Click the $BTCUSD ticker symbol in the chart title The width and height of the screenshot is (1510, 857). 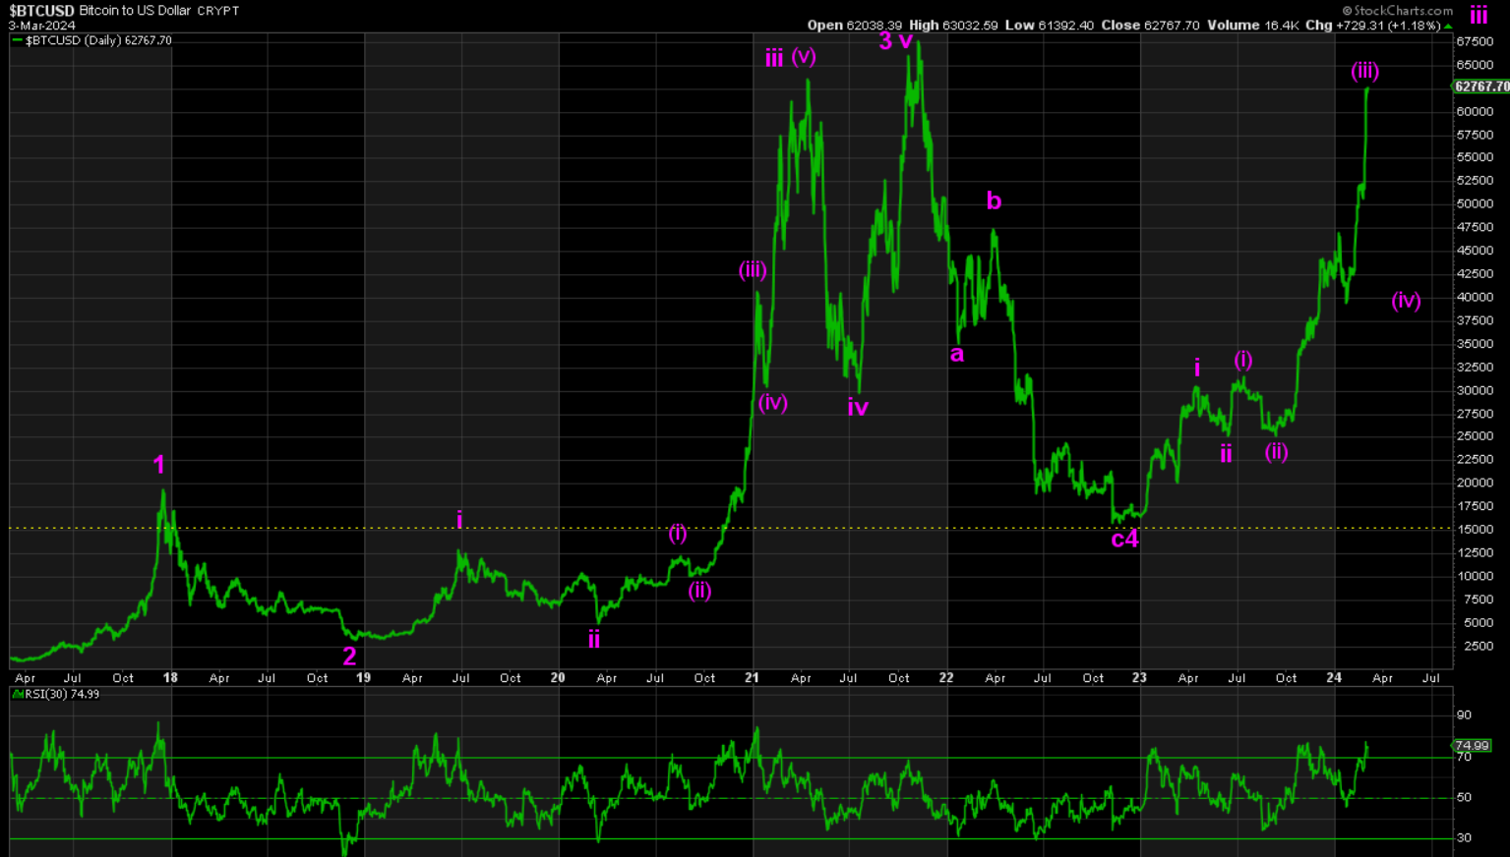point(41,11)
